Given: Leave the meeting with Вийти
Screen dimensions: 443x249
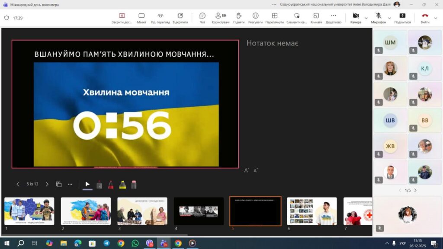Looking at the screenshot, I should coord(424,18).
